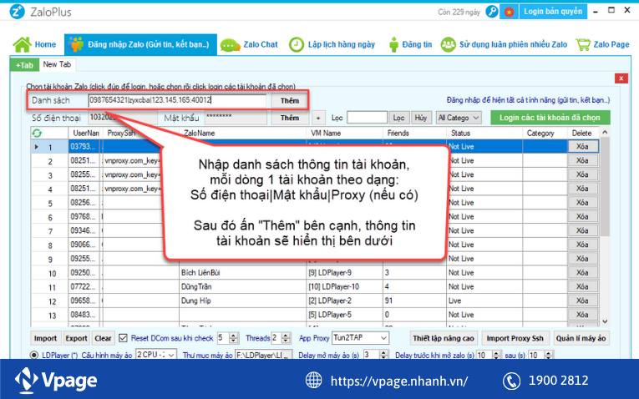This screenshot has width=639, height=399.
Task: Sort by the Status column header
Action: tap(484, 133)
